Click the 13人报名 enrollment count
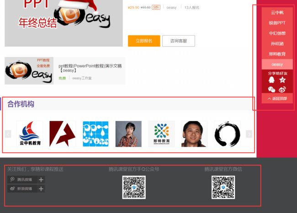 tap(192, 8)
